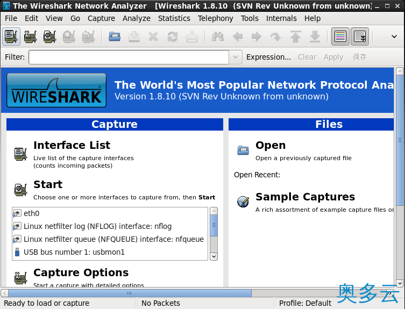Viewport: 405px width, 309px height.
Task: Click the Interface List network card icon
Action: pyautogui.click(x=20, y=154)
